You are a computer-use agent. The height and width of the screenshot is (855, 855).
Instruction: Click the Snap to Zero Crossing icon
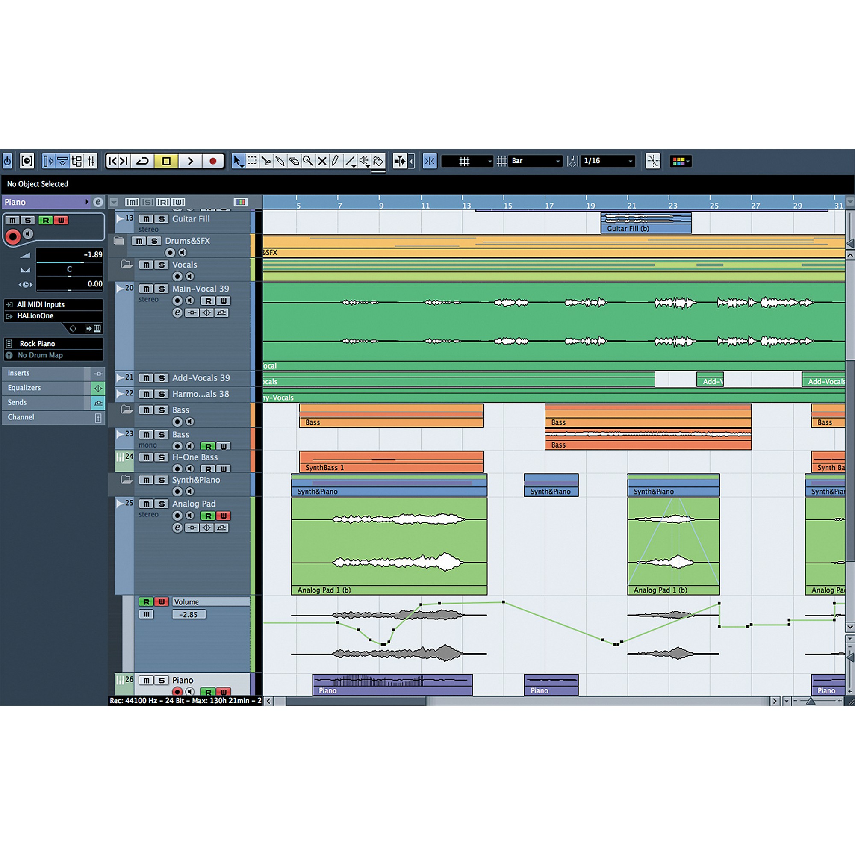pos(653,161)
